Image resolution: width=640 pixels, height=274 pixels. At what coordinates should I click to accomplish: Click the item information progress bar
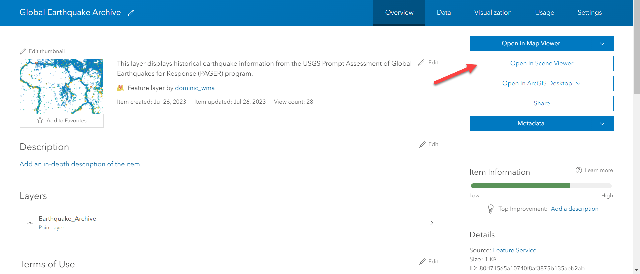click(x=541, y=186)
